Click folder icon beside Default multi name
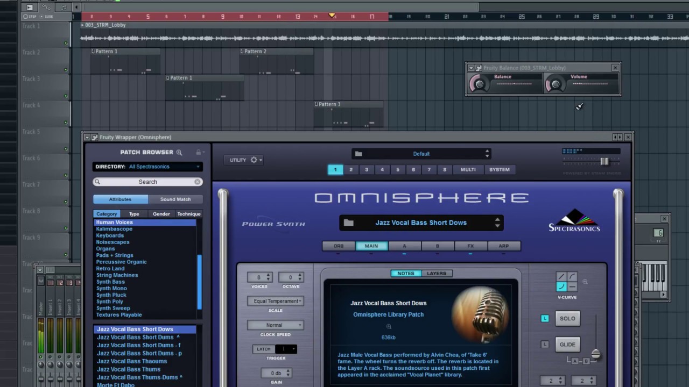Viewport: 689px width, 387px height. tap(358, 154)
